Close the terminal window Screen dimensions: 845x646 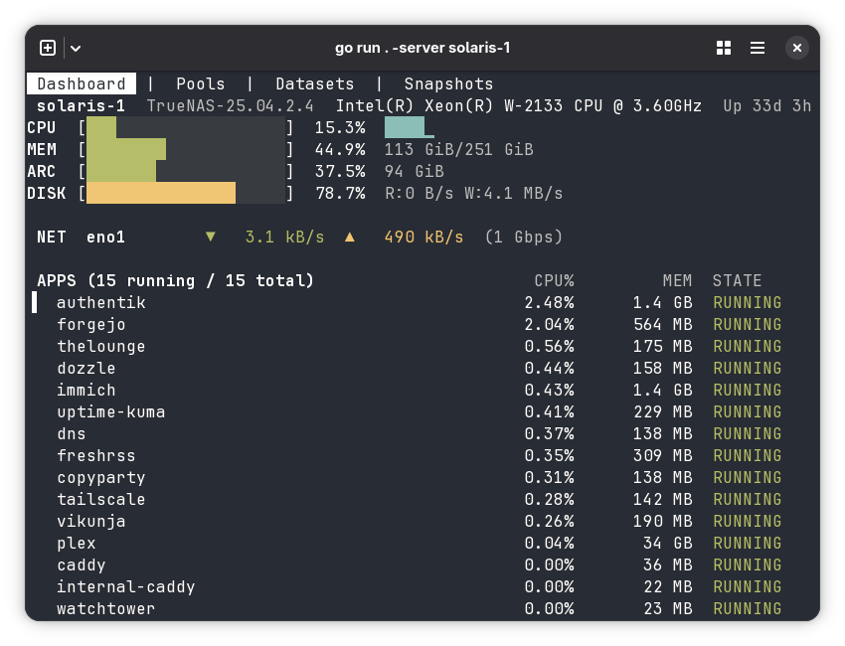pyautogui.click(x=797, y=48)
